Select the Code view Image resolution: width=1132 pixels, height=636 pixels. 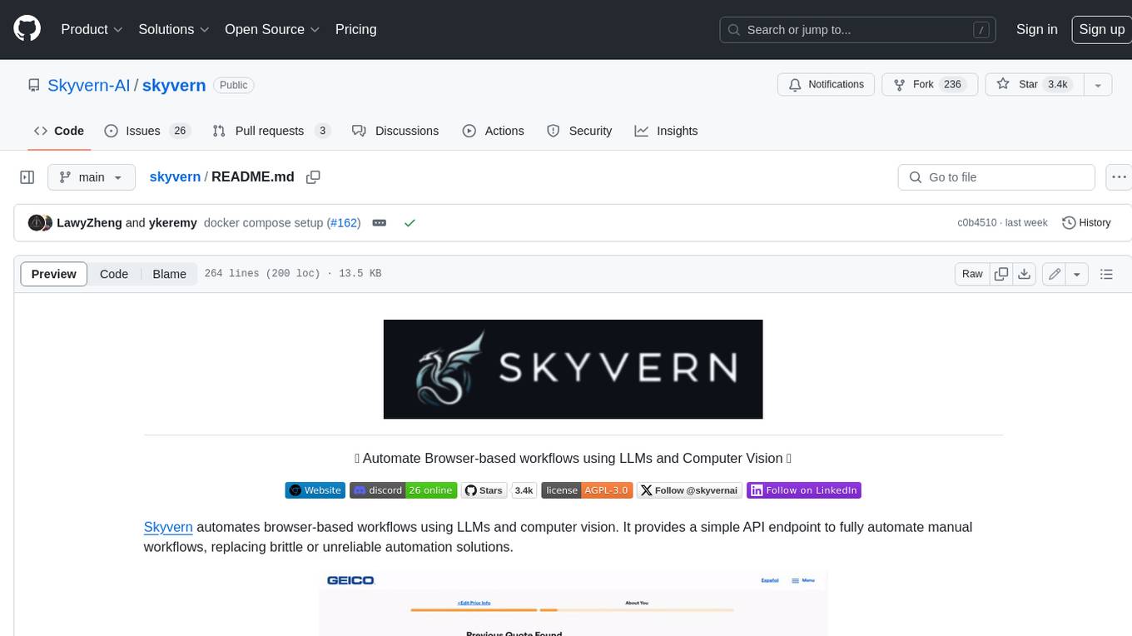click(114, 274)
